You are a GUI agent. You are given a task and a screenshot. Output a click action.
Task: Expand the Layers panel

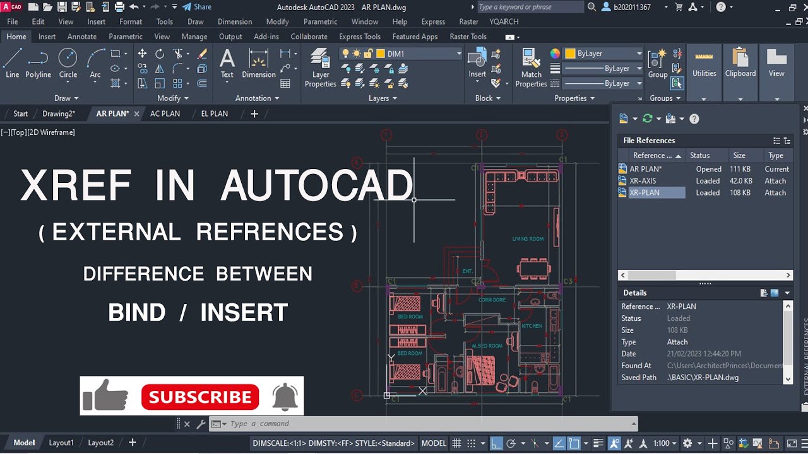click(x=383, y=98)
